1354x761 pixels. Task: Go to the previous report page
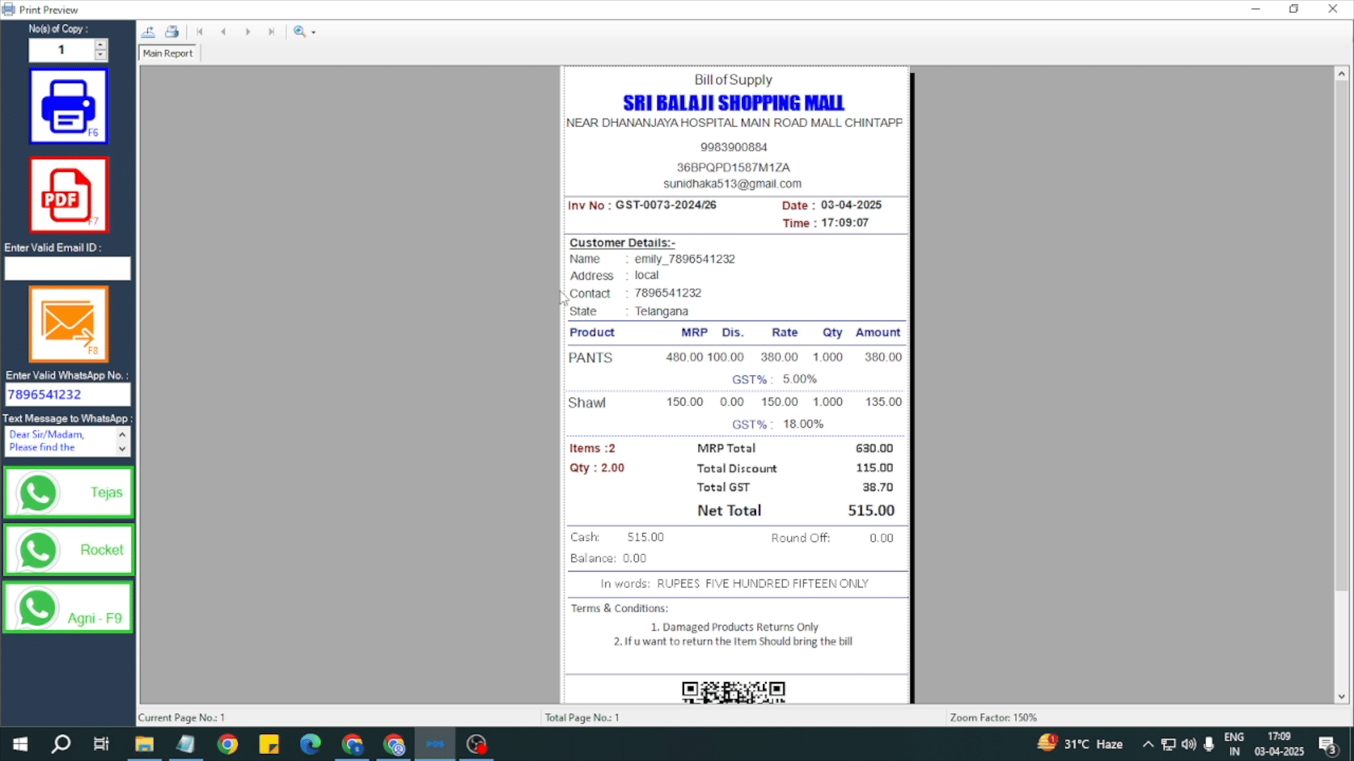pyautogui.click(x=224, y=32)
